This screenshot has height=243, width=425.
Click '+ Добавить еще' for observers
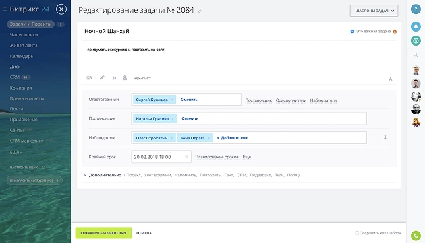click(x=233, y=138)
